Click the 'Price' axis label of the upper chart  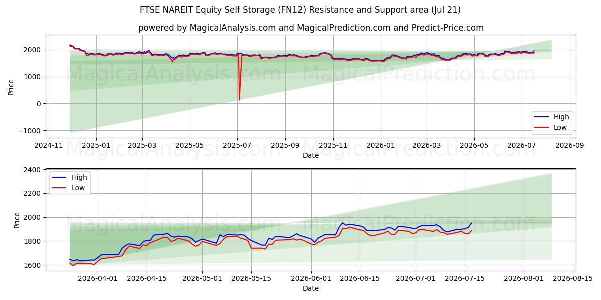tap(11, 86)
